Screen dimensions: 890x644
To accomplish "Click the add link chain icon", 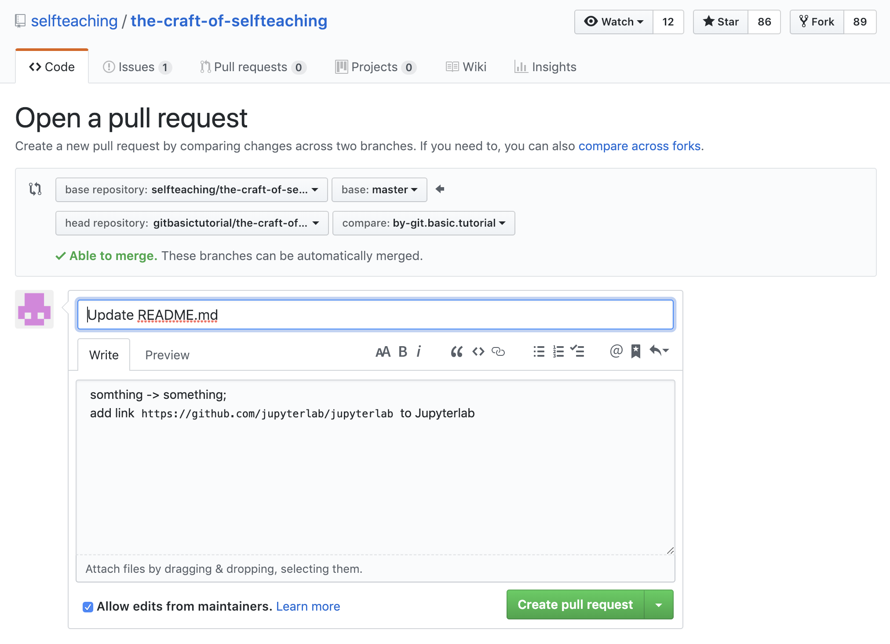I will coord(498,351).
